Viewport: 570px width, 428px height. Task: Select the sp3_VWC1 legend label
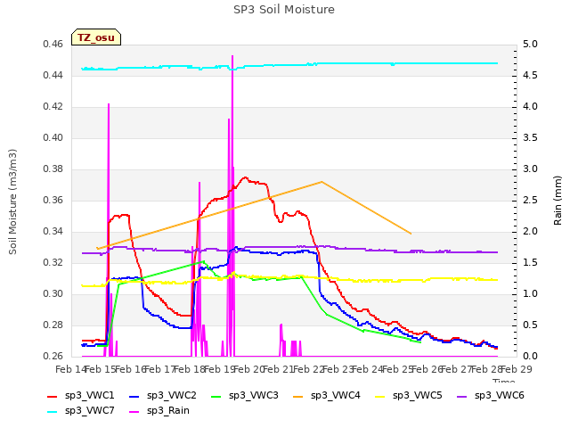pos(89,396)
